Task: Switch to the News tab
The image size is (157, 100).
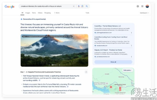Action: (x=34, y=13)
